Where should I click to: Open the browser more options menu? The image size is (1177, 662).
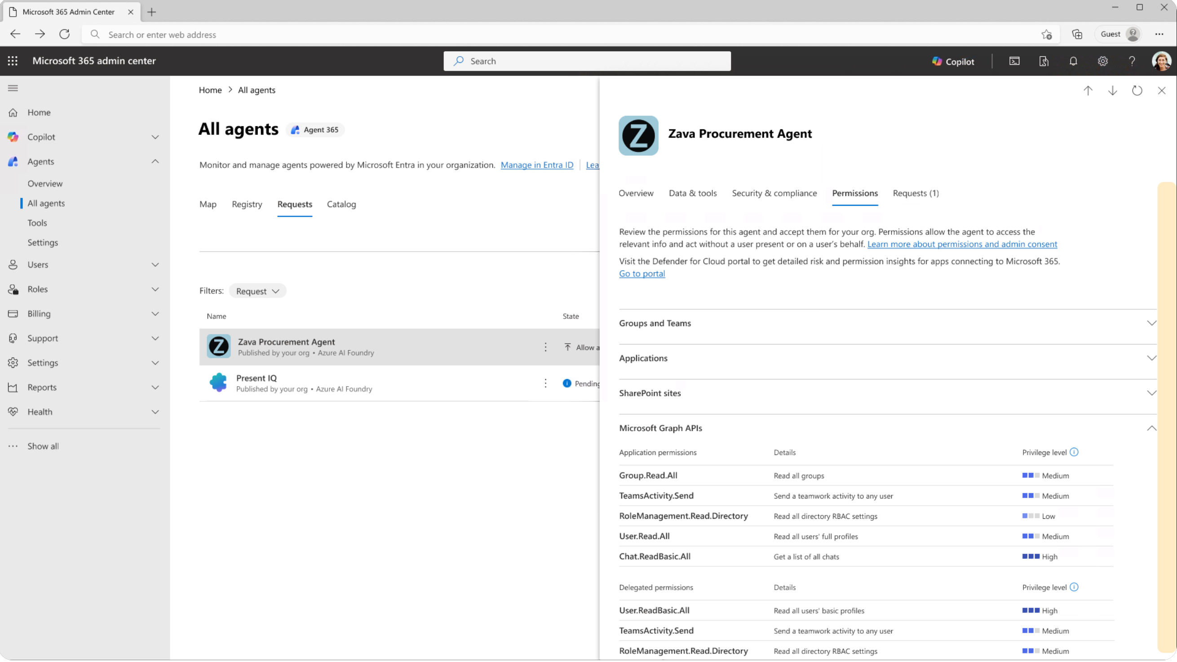tap(1159, 34)
